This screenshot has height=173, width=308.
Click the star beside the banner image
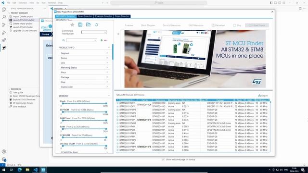coord(118,34)
